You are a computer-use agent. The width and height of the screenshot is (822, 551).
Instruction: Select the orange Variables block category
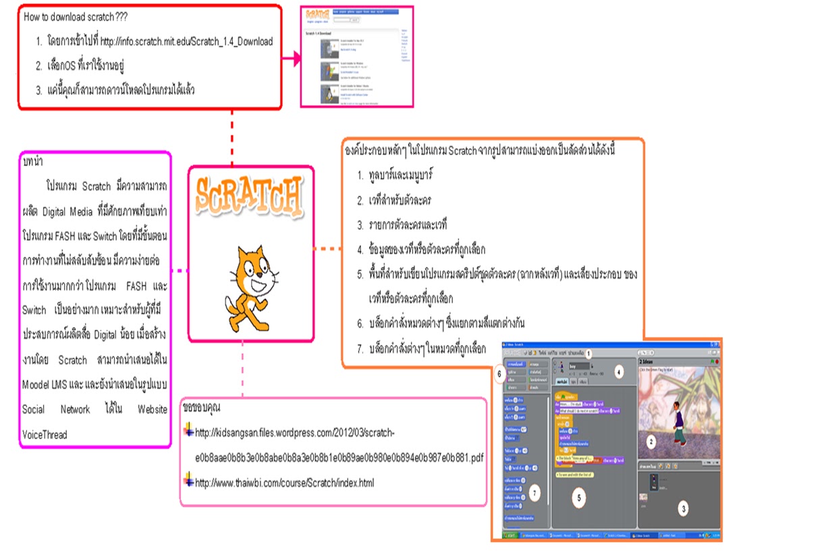(539, 388)
